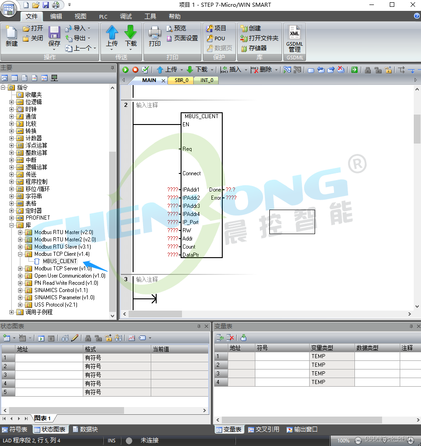
Task: Click the 新建 (New) project icon
Action: [x=11, y=33]
